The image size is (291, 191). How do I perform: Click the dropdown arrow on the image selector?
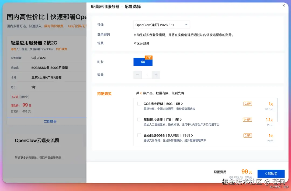186,25
